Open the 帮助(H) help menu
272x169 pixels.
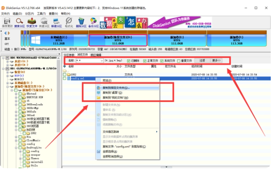pos(66,14)
